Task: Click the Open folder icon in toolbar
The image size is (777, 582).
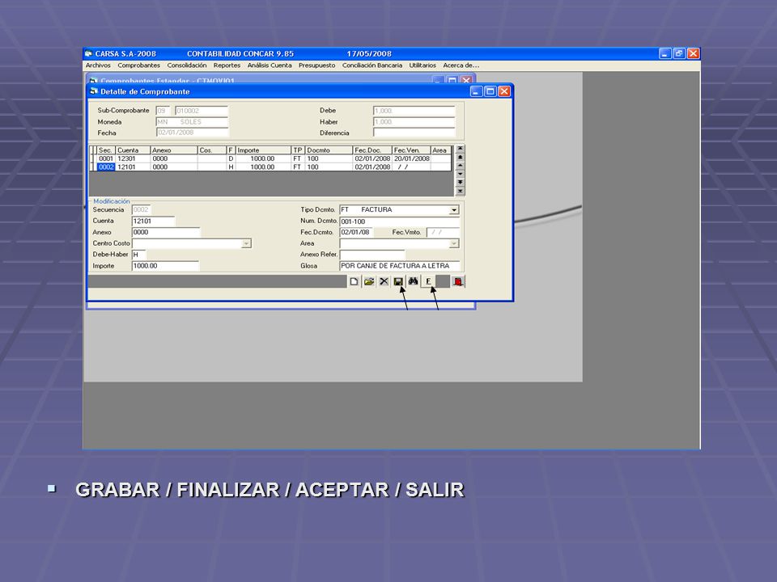Action: pyautogui.click(x=369, y=281)
